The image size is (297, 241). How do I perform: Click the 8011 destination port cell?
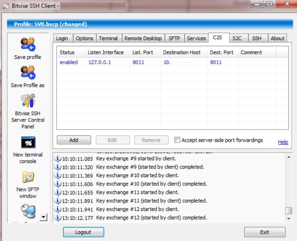coord(216,62)
